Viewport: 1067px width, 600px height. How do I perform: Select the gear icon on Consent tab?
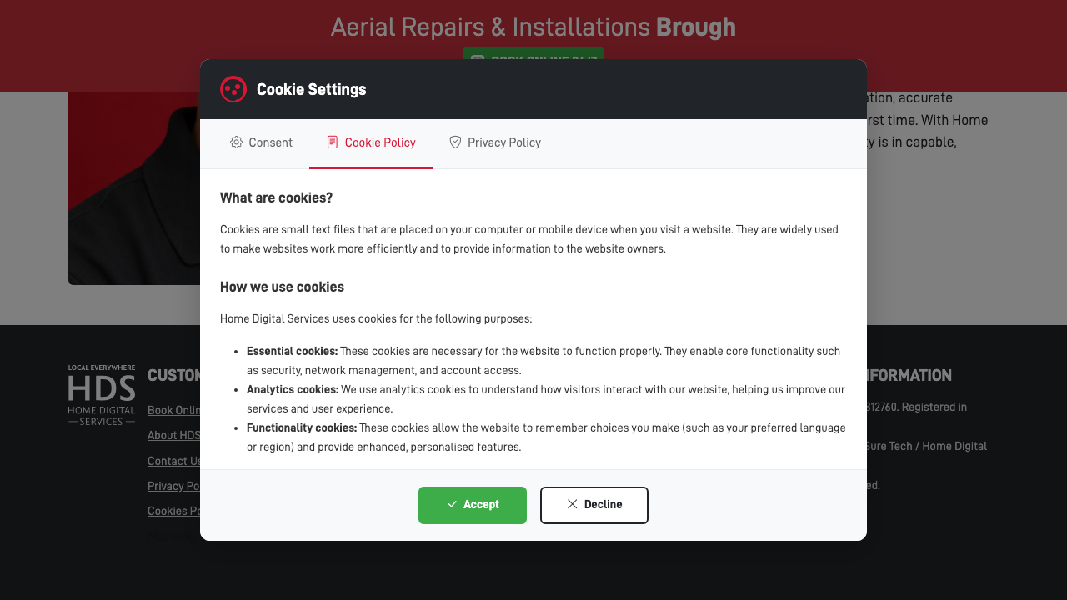point(236,142)
